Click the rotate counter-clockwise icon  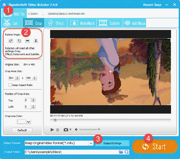19,41
